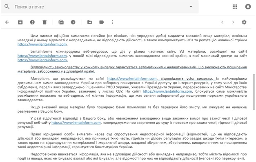Open lentainform link after 'репутації веб-сайту'
256x162 pixels.
tap(76, 123)
